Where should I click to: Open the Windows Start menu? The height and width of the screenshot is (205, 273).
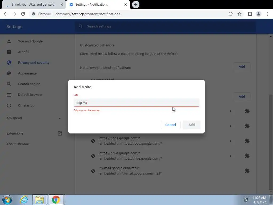tap(7, 200)
